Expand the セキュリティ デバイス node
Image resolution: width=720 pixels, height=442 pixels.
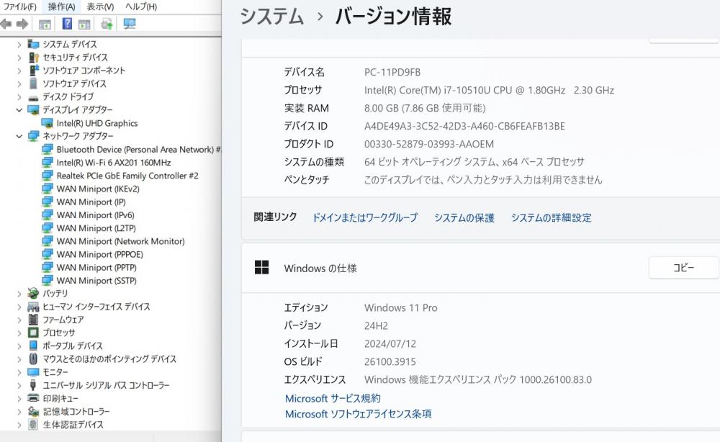(x=19, y=58)
